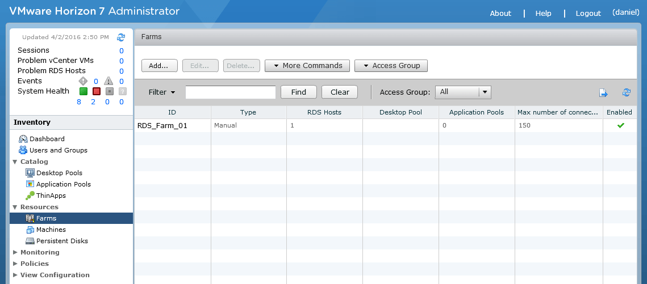Sort by the Type column header

[248, 112]
